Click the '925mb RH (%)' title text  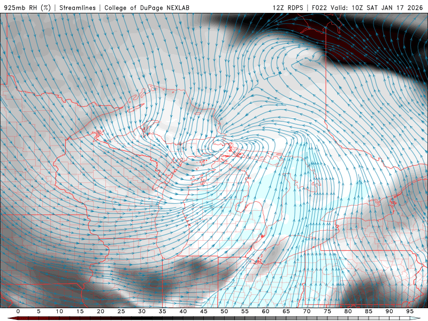[x=27, y=7]
